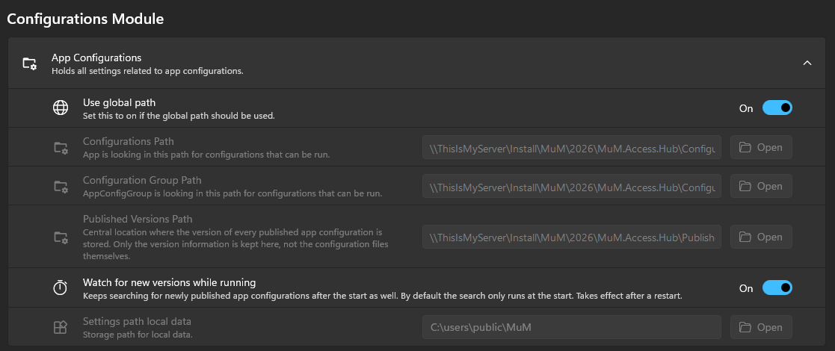Click the Watch for new versions while running label
Viewport: 835px width, 351px height.
(170, 282)
